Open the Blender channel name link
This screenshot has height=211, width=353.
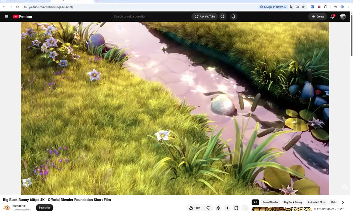coord(18,206)
